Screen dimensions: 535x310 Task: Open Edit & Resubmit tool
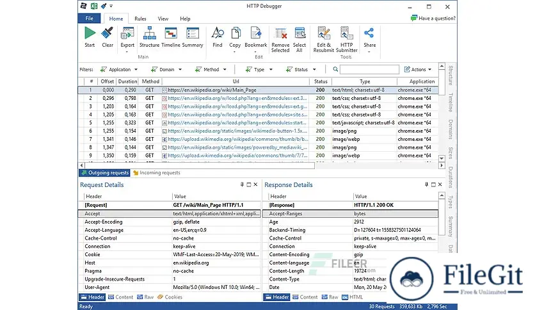tap(323, 40)
